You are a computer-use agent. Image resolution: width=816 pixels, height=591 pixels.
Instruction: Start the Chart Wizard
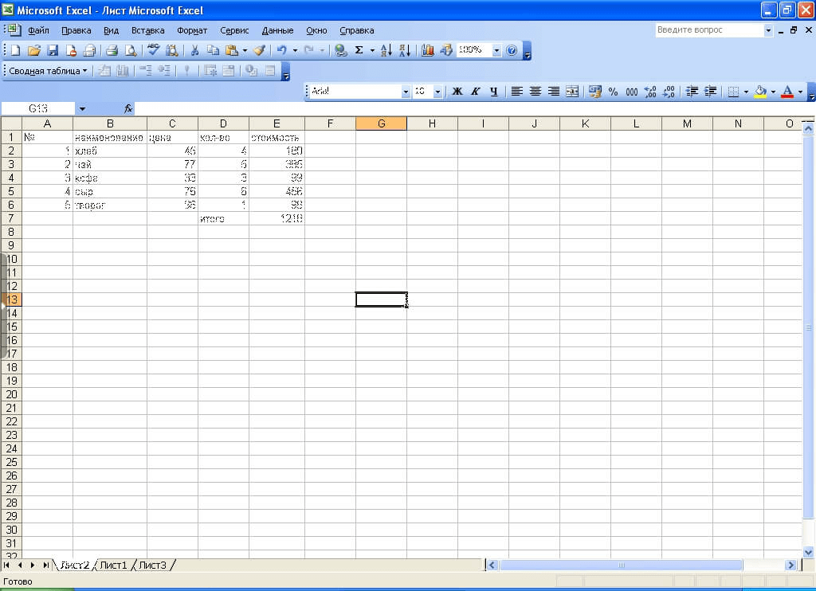pos(426,50)
